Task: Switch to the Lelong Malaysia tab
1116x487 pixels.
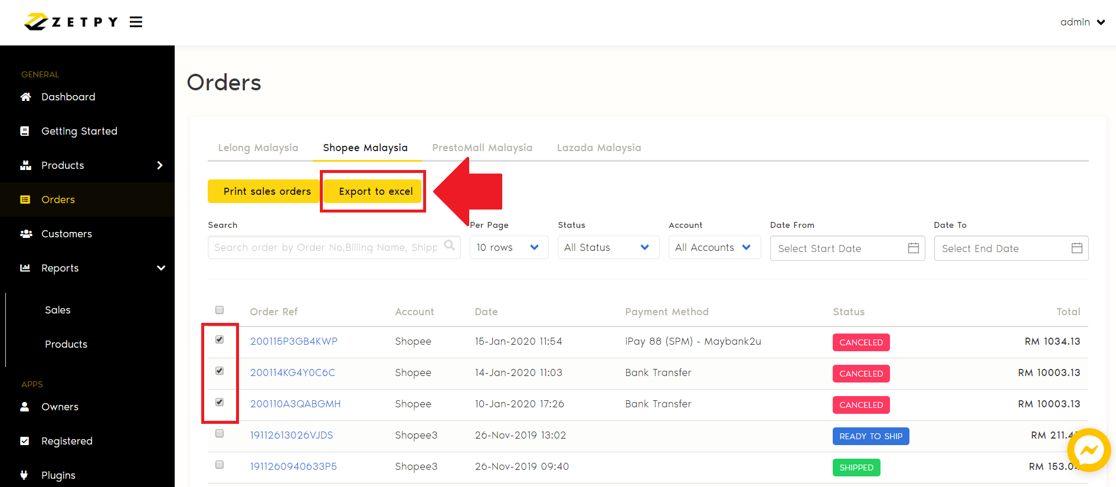Action: 258,148
